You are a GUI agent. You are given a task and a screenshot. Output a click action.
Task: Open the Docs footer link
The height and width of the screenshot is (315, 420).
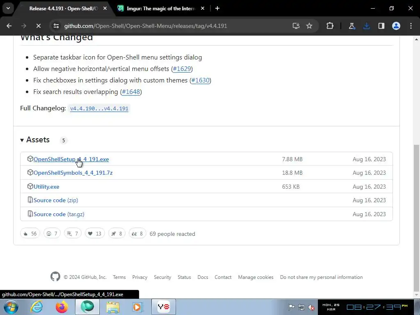(x=203, y=277)
